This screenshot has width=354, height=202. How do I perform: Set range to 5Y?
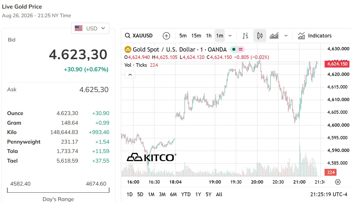click(208, 194)
